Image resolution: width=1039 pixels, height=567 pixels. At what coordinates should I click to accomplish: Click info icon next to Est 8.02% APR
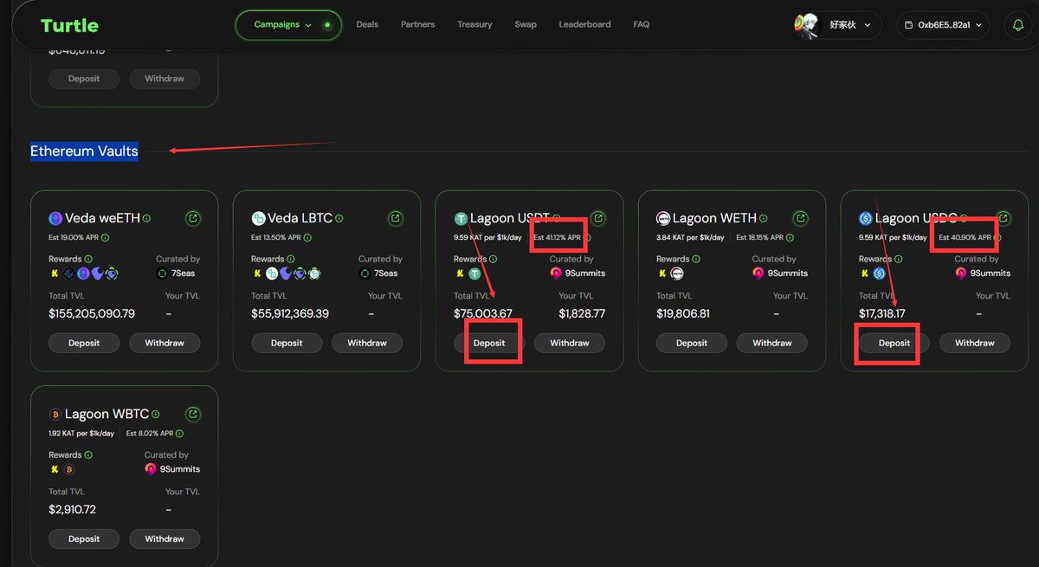(179, 433)
